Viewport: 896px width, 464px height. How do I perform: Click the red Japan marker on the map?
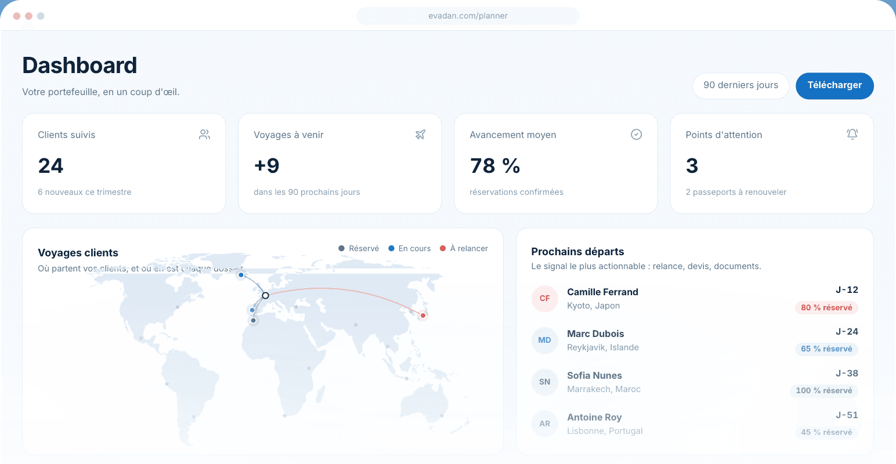(423, 316)
